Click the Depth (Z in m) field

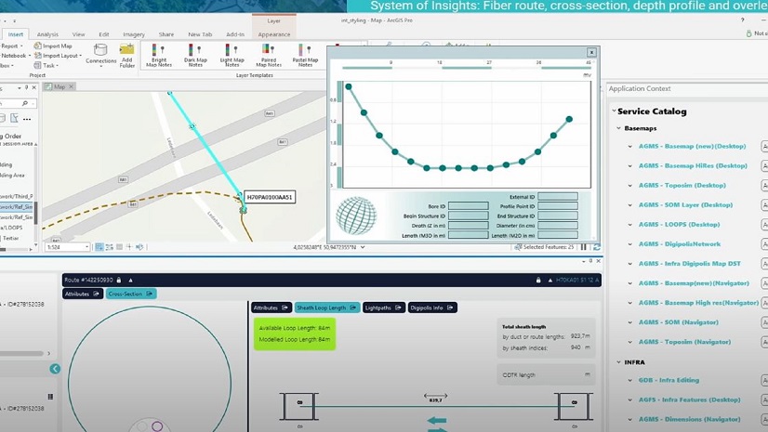(x=469, y=226)
